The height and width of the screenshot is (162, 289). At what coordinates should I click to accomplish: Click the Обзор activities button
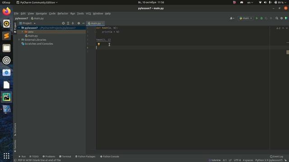coord(6,2)
